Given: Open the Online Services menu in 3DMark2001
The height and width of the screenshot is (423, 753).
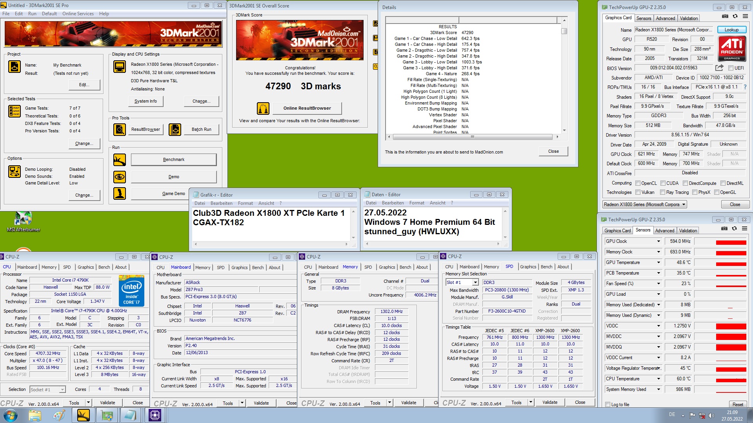Looking at the screenshot, I should [78, 14].
